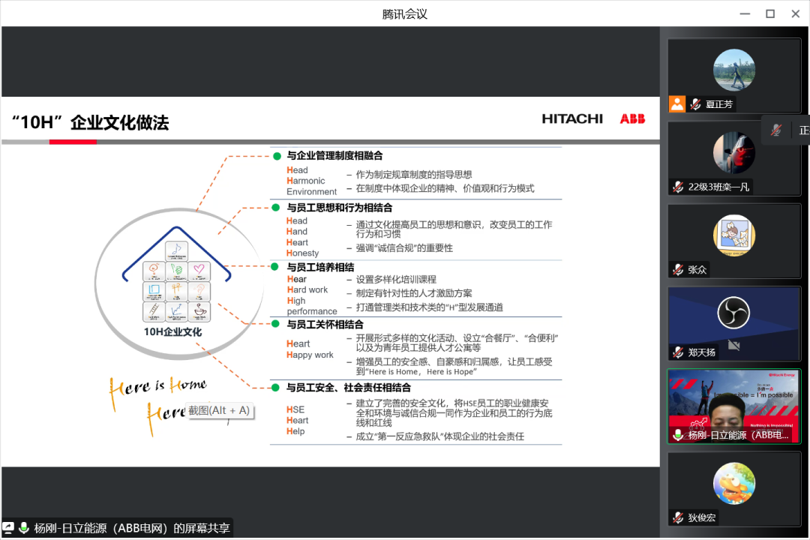Expand the hidden panel behind the top-right toolbar

(804, 130)
